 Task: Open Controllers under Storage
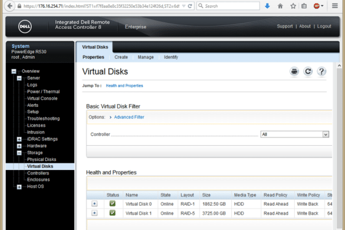(x=38, y=173)
